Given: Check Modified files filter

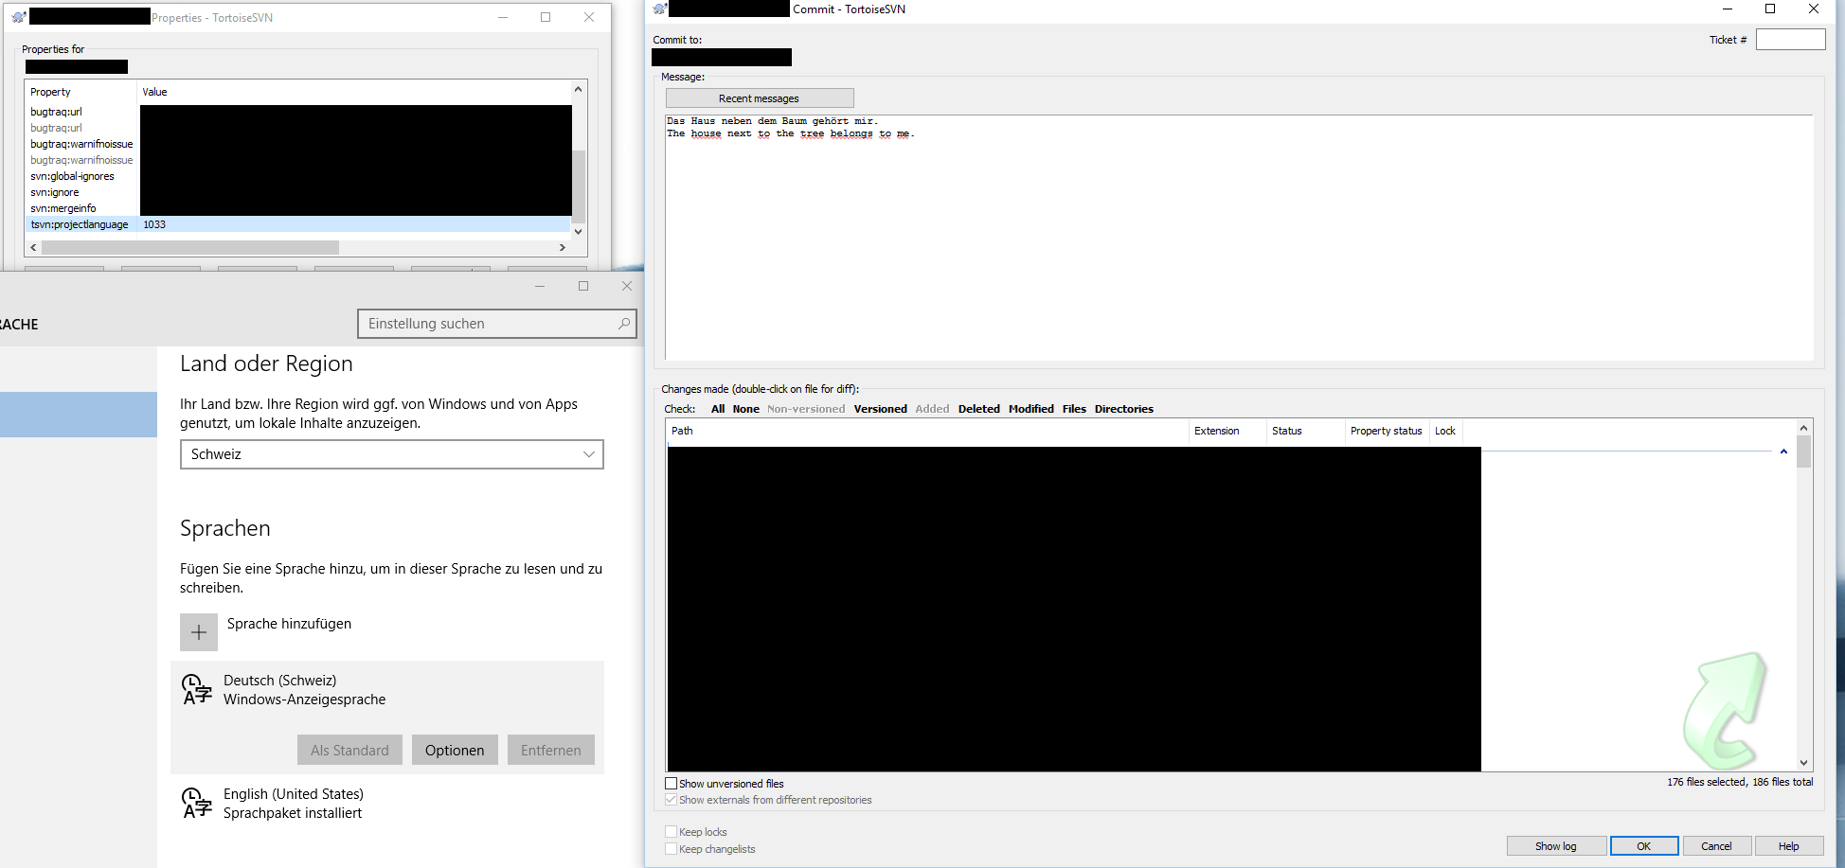Looking at the screenshot, I should [x=1031, y=409].
